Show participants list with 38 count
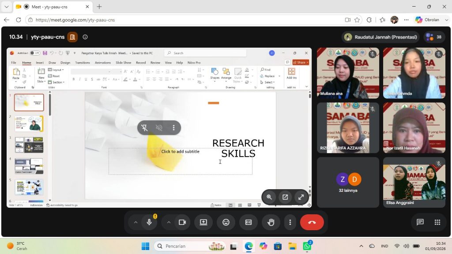Viewport: 452px width, 254px height. pyautogui.click(x=434, y=37)
